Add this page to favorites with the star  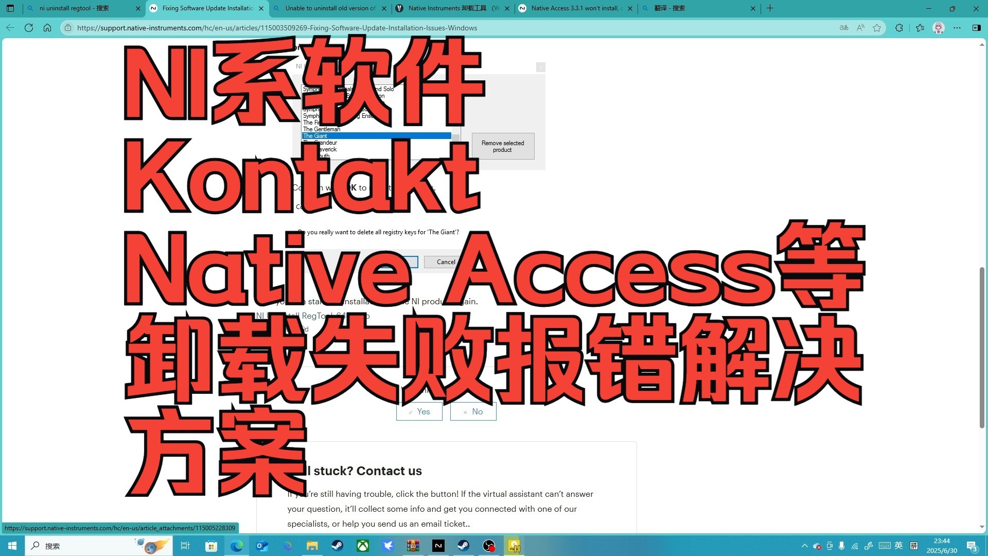click(877, 28)
